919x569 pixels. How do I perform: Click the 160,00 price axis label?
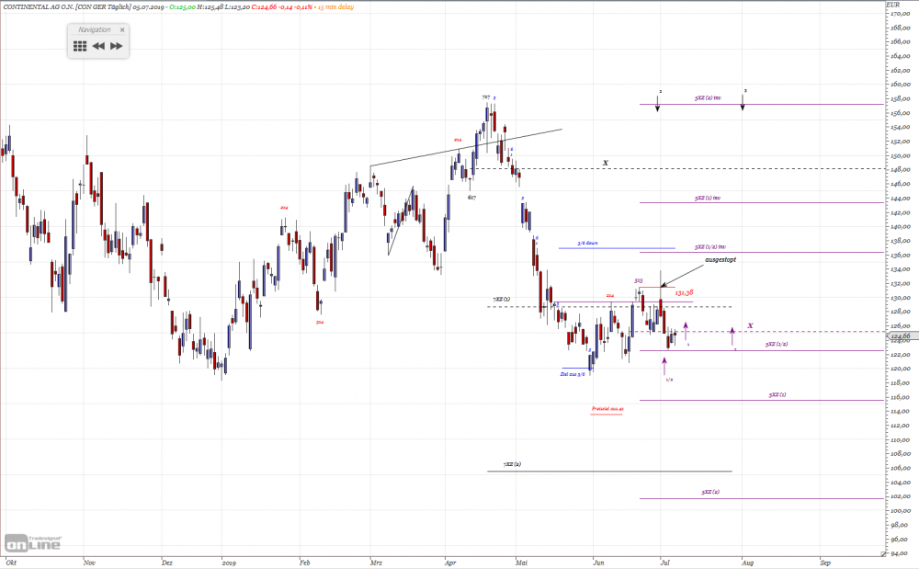click(x=901, y=85)
